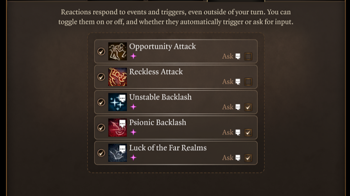Click the Reckless Attack ability icon
350x196 pixels.
(x=117, y=77)
